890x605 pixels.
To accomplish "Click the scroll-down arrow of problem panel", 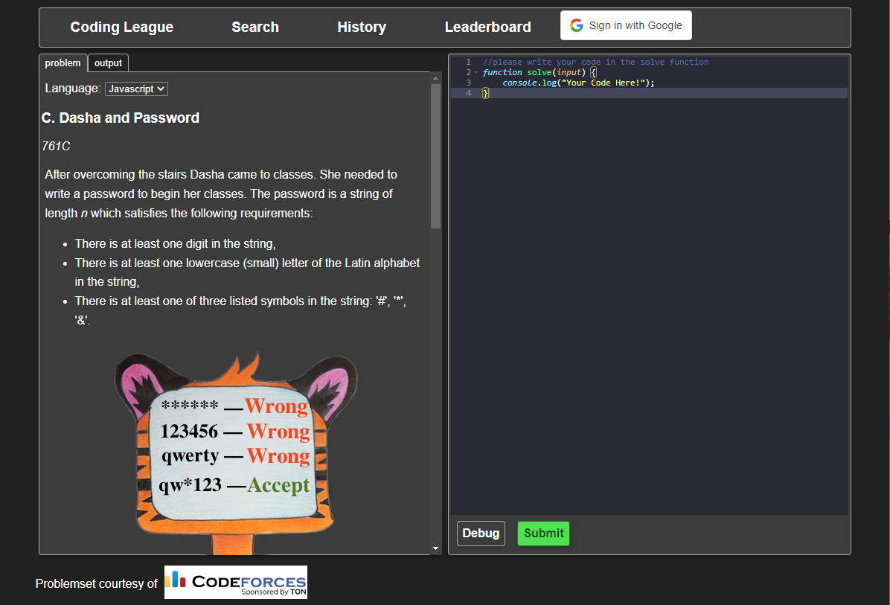I will pyautogui.click(x=435, y=548).
